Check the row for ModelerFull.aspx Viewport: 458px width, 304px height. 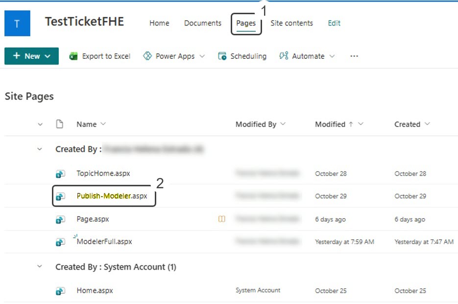40,241
